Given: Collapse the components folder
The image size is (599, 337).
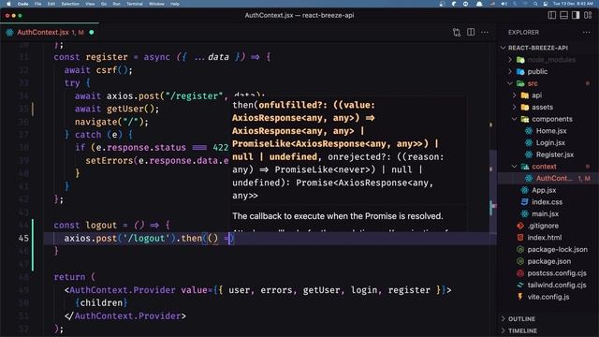Looking at the screenshot, I should [514, 119].
